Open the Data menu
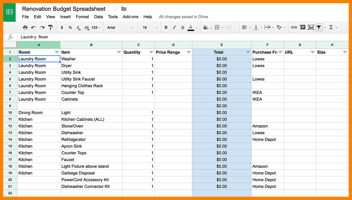 [x=98, y=17]
